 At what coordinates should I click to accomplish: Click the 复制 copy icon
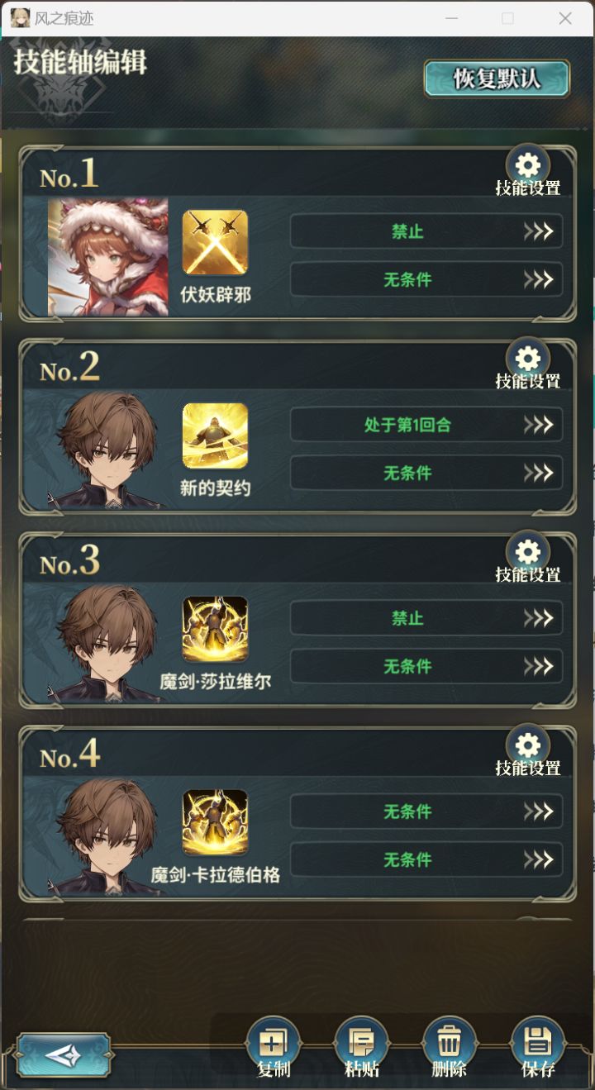point(274,1045)
